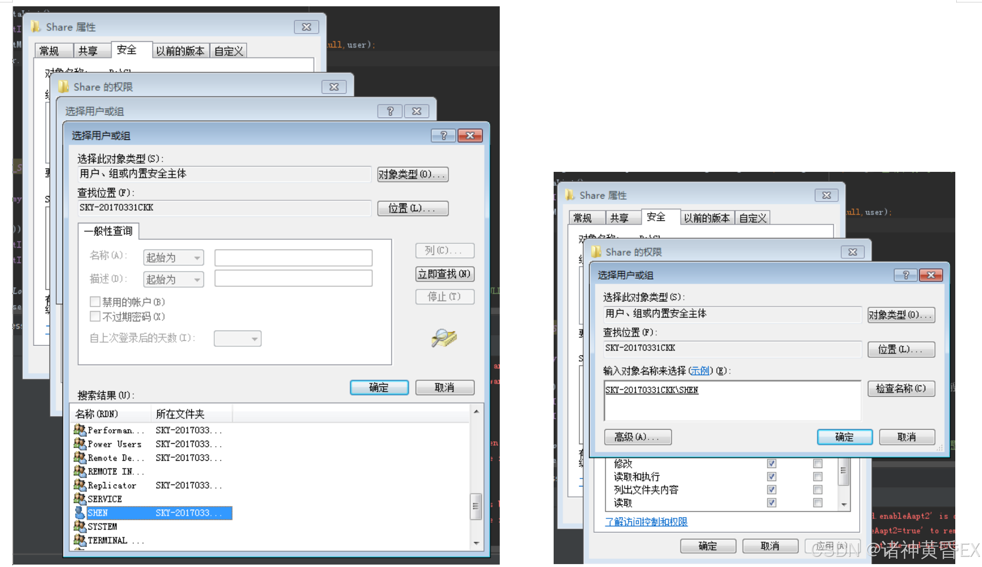Click the Power Users group icon
The height and width of the screenshot is (567, 982).
(x=80, y=444)
